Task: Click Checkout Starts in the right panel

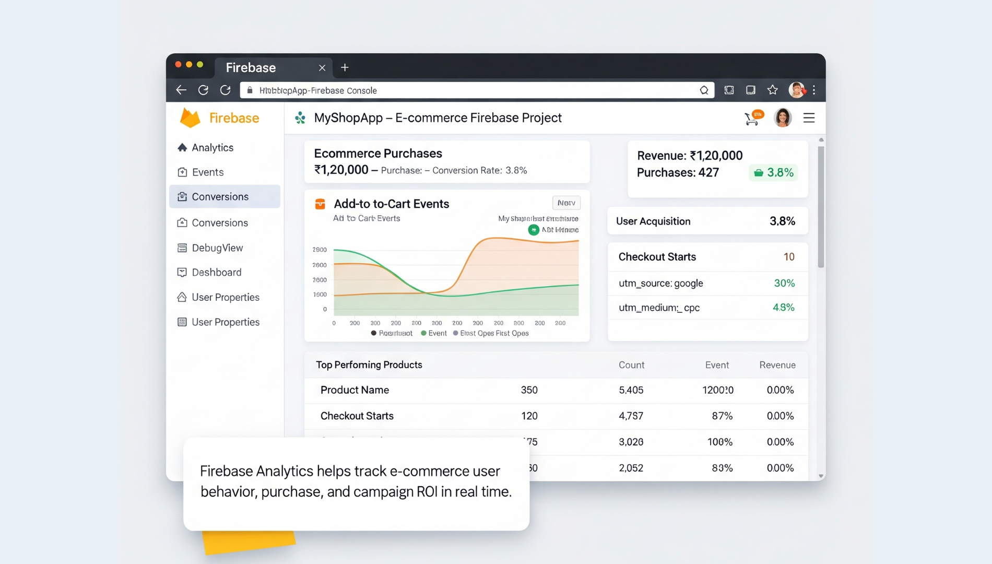Action: pos(657,257)
